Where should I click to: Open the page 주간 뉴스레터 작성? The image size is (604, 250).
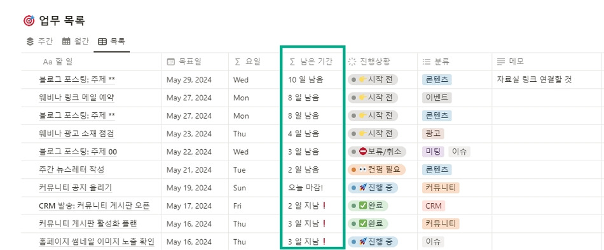(x=72, y=169)
